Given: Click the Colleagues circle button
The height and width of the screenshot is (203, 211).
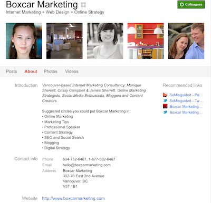Looking at the screenshot, I should click(191, 4).
